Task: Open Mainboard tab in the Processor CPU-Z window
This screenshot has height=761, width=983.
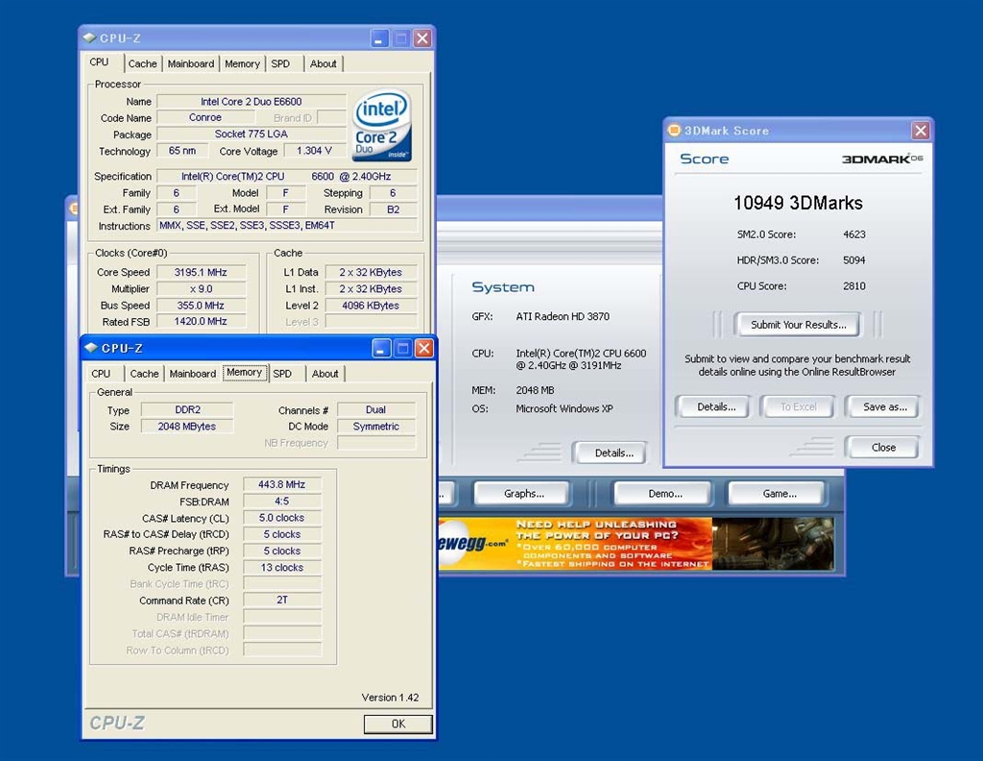Action: pyautogui.click(x=191, y=63)
